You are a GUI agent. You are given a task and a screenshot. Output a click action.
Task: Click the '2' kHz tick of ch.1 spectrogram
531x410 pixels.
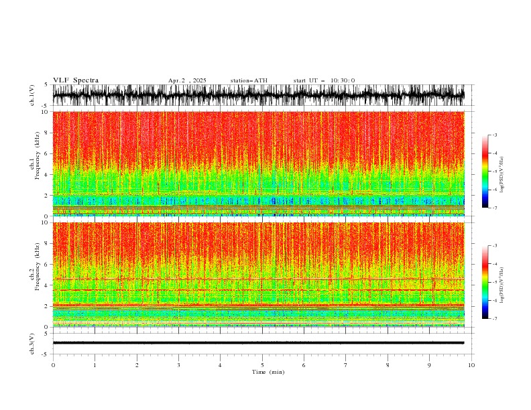[46, 196]
